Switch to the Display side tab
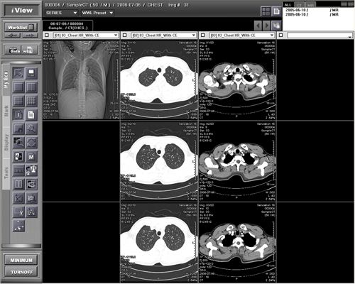This screenshot has height=284, width=355. point(6,142)
